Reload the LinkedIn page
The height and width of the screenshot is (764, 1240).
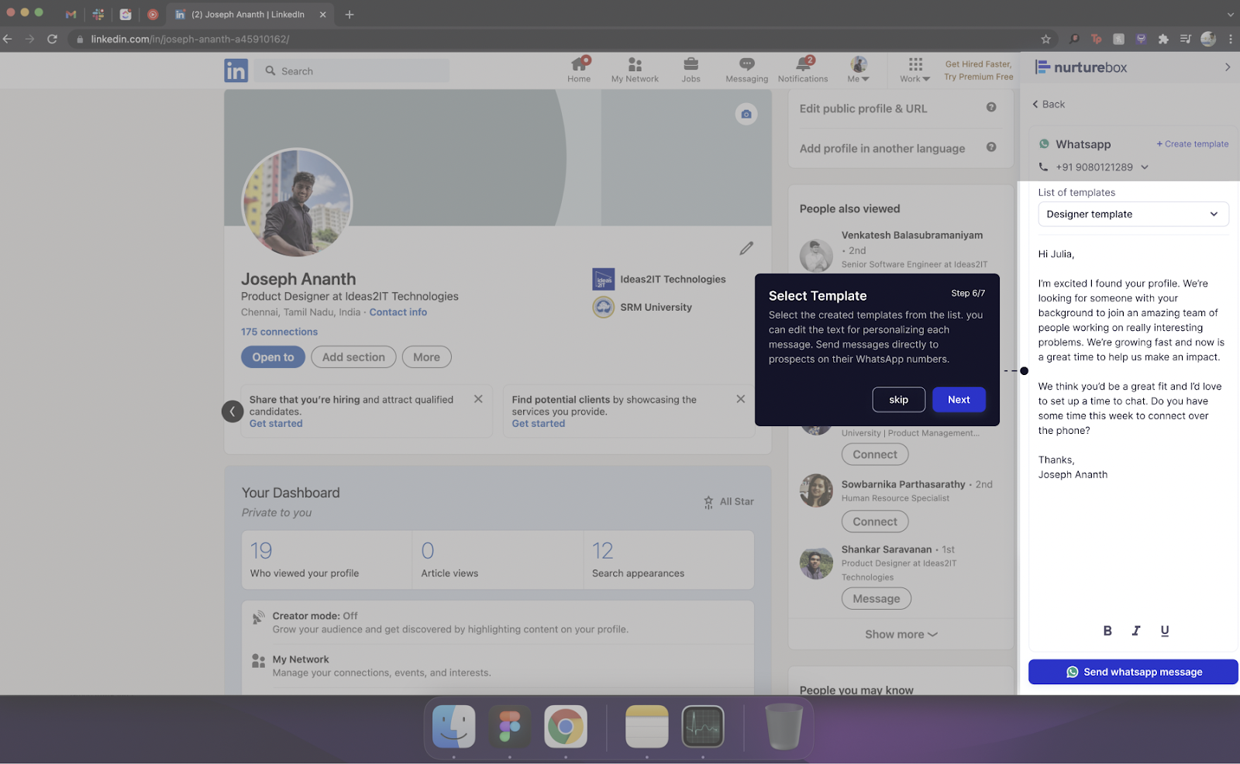click(x=52, y=39)
